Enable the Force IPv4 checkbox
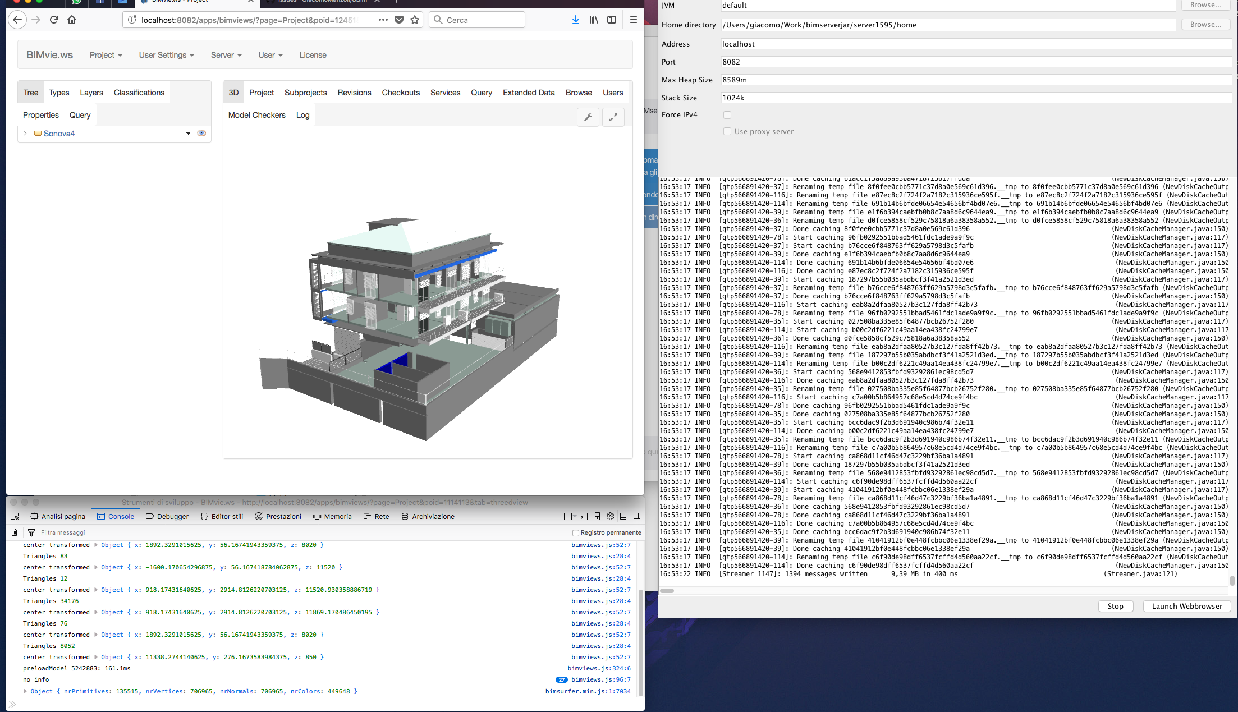Image resolution: width=1238 pixels, height=712 pixels. click(x=727, y=114)
